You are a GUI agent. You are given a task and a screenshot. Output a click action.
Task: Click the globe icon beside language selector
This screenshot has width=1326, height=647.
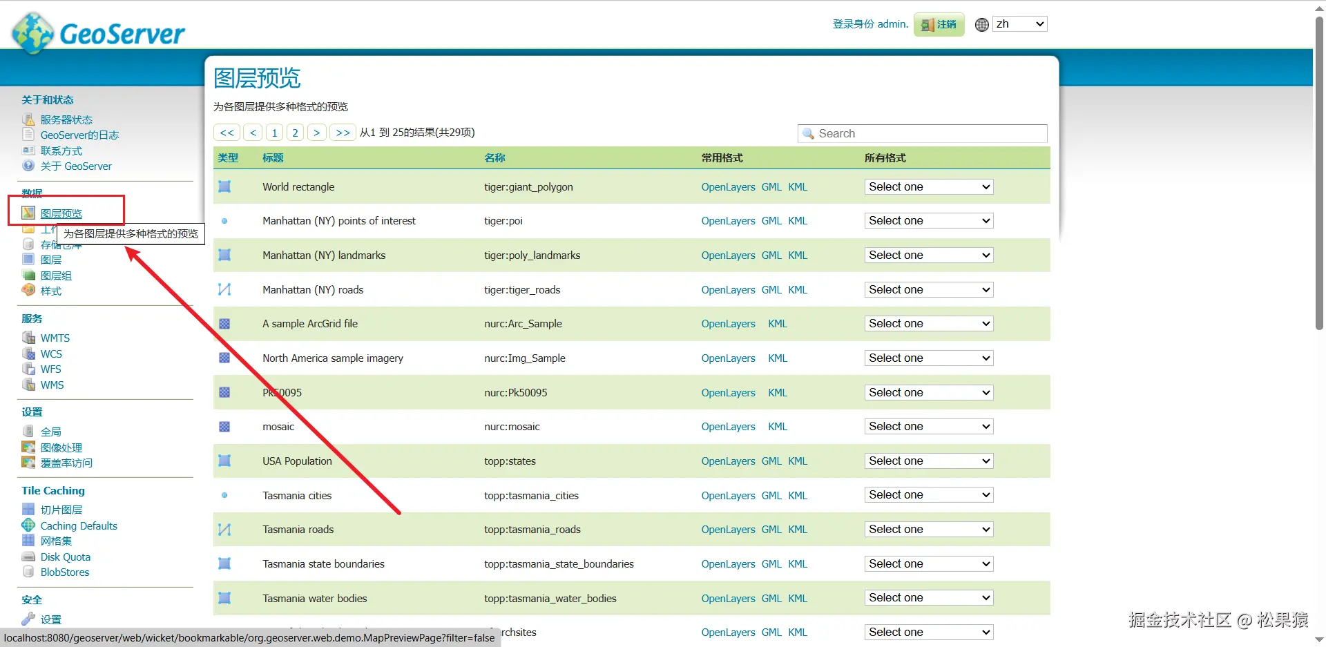coord(982,25)
